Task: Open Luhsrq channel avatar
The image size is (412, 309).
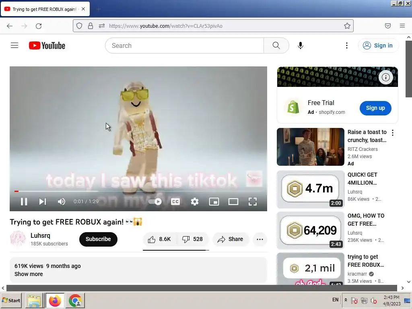Action: pyautogui.click(x=18, y=239)
